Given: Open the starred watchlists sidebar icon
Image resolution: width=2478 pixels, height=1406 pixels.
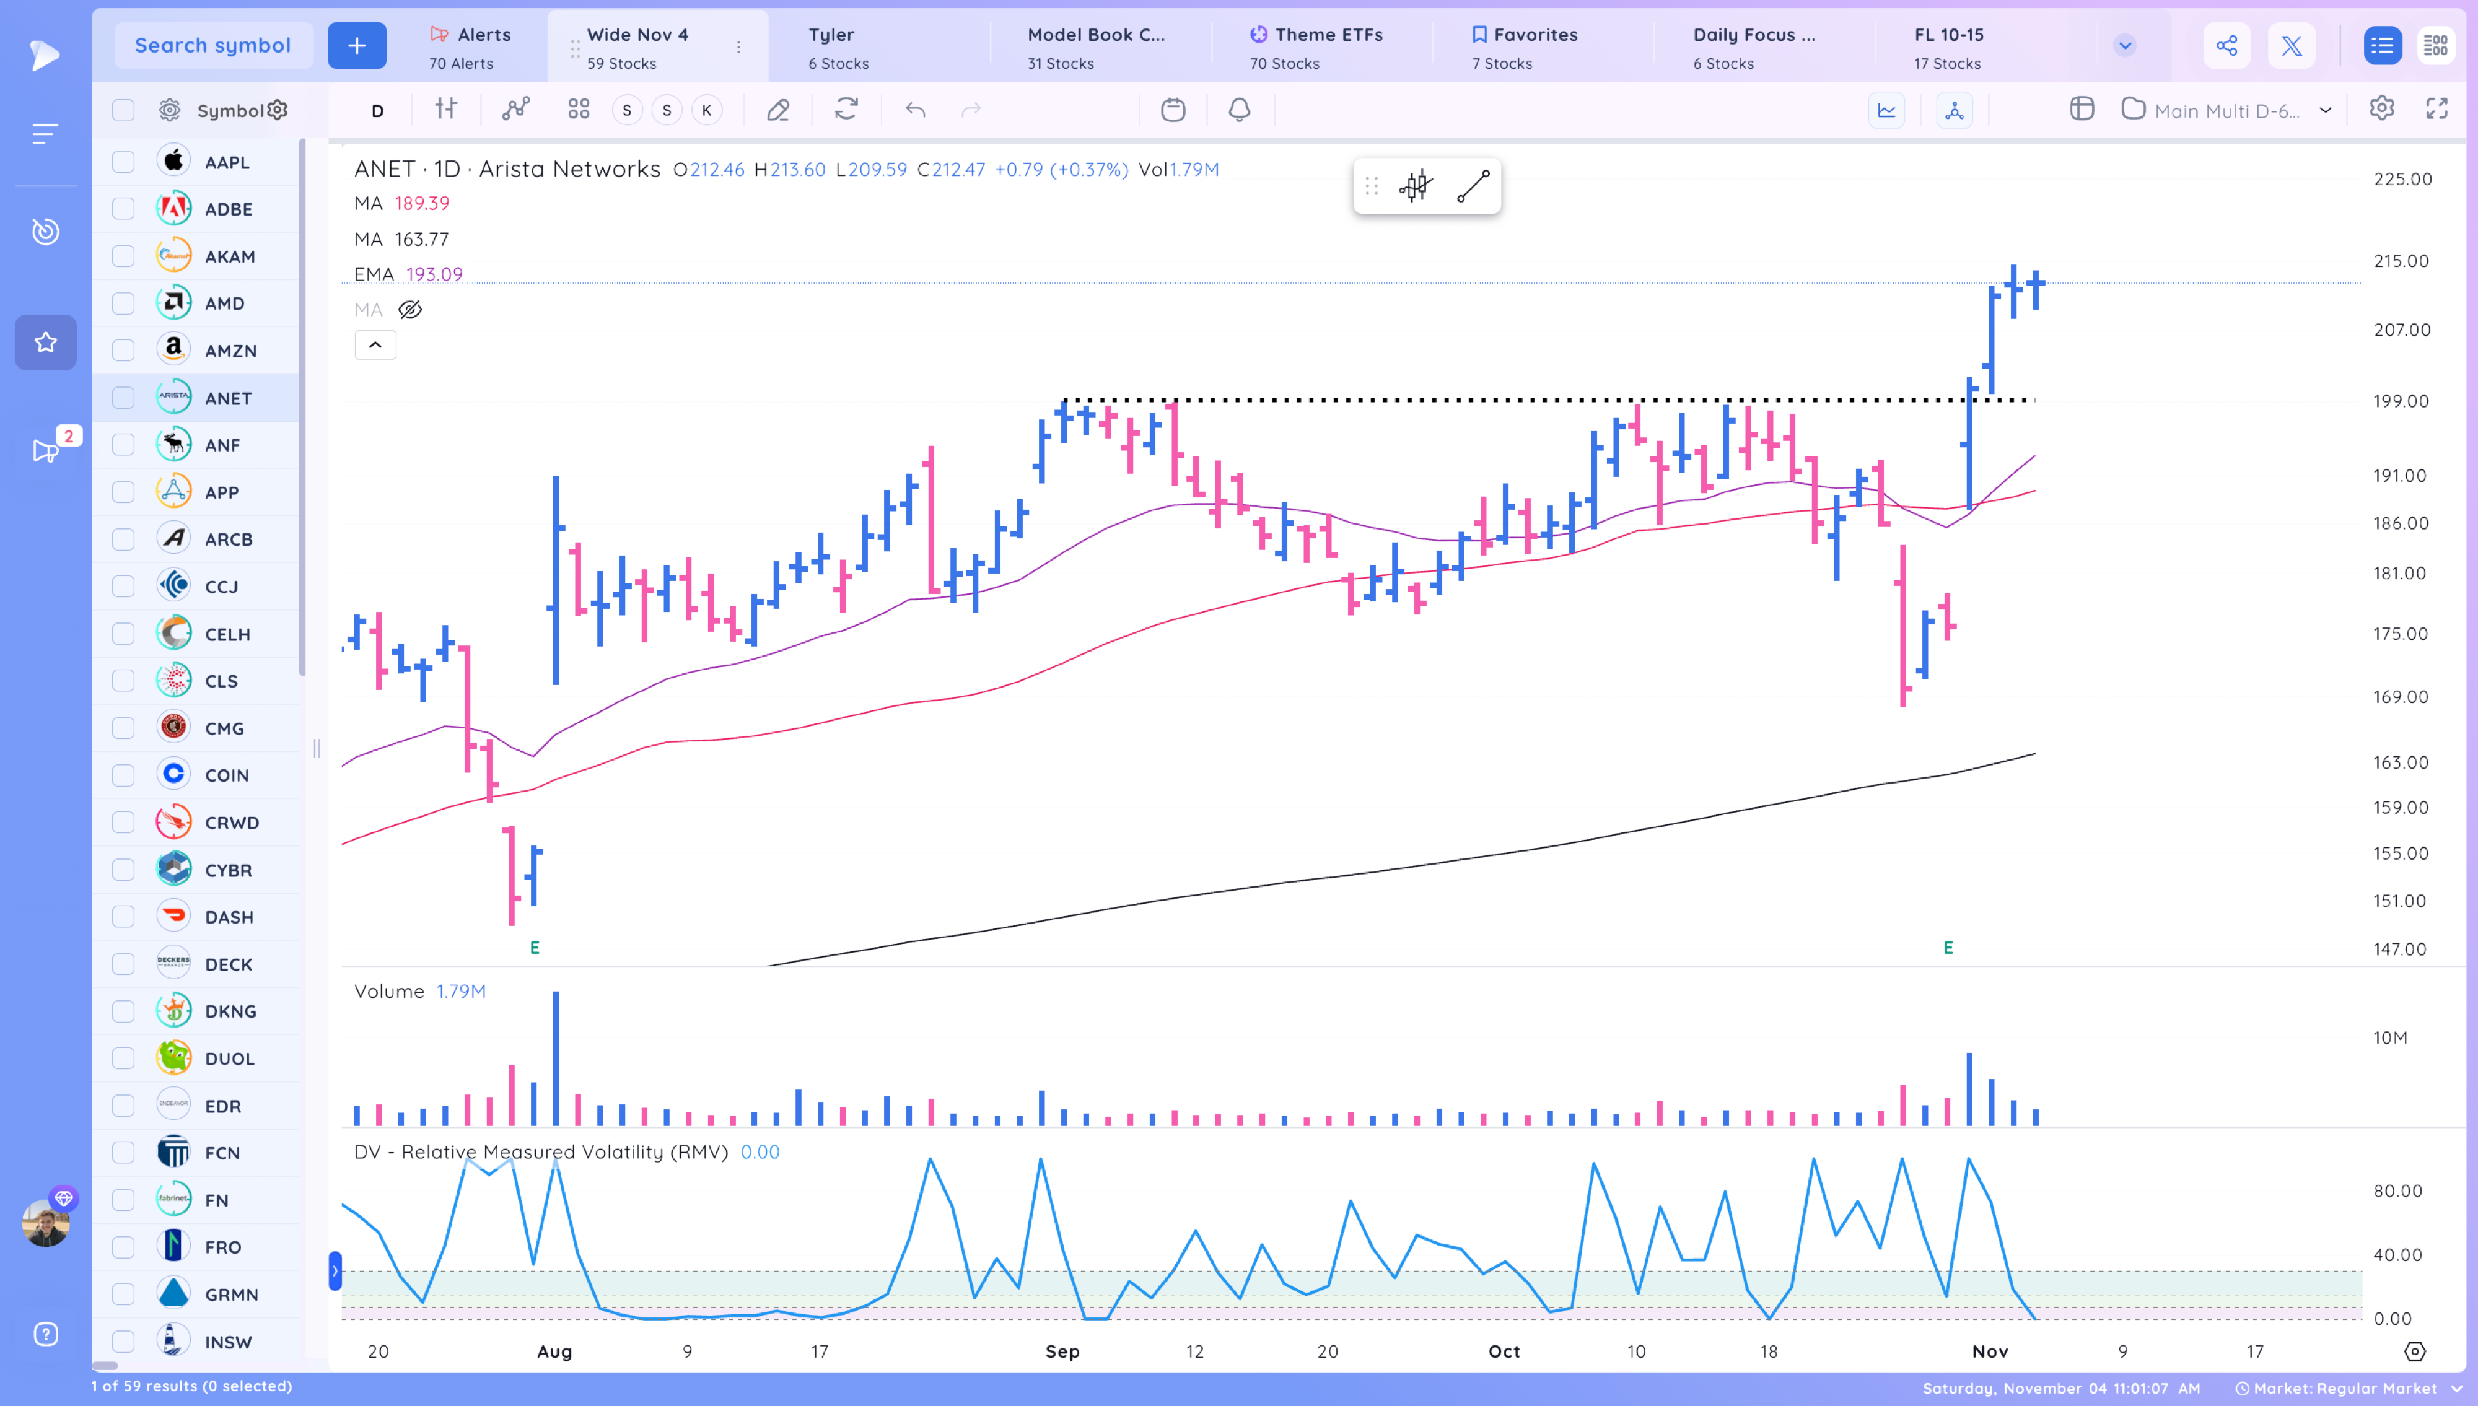Looking at the screenshot, I should click(45, 342).
